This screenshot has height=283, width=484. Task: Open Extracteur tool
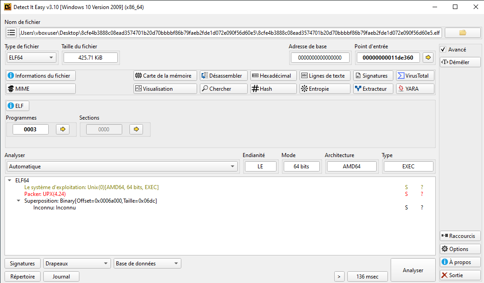pos(373,88)
